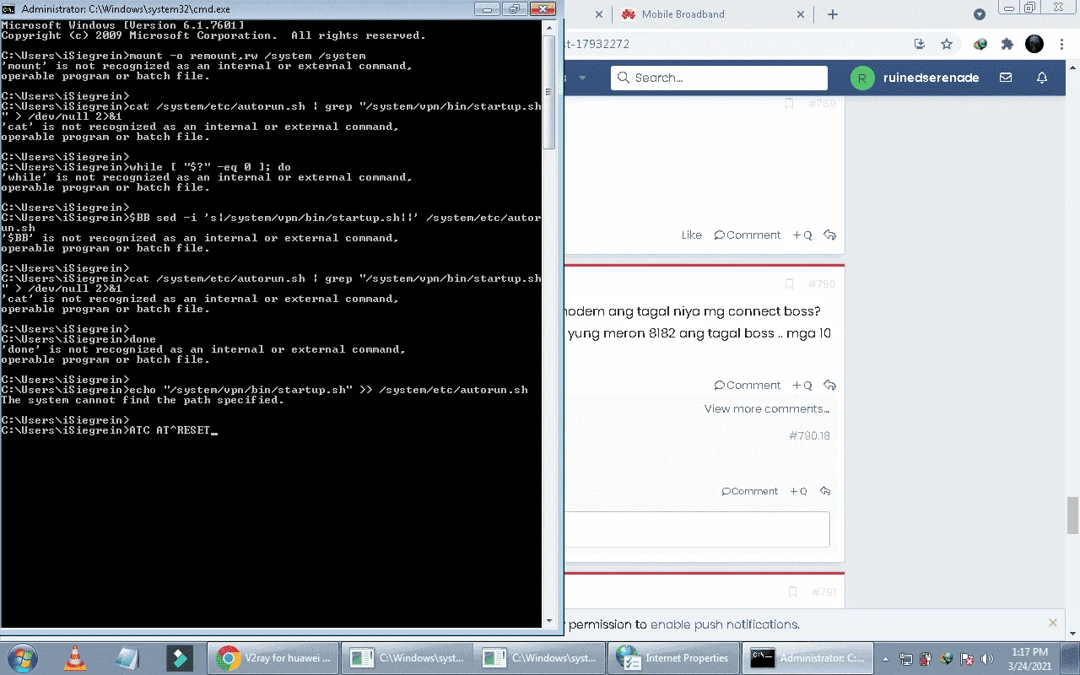Expand View more comments
The width and height of the screenshot is (1080, 675).
(x=767, y=409)
